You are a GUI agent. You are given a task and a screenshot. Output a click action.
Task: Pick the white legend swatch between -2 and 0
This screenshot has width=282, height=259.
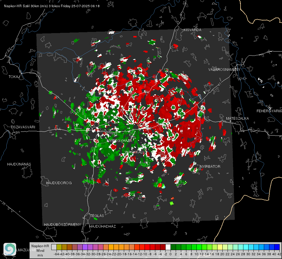click(168, 247)
